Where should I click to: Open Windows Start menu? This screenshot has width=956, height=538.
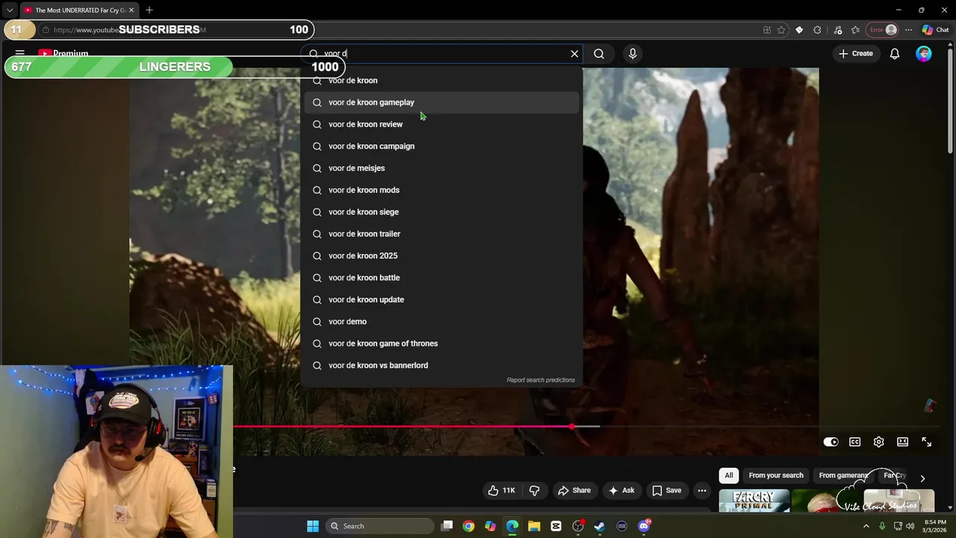313,526
